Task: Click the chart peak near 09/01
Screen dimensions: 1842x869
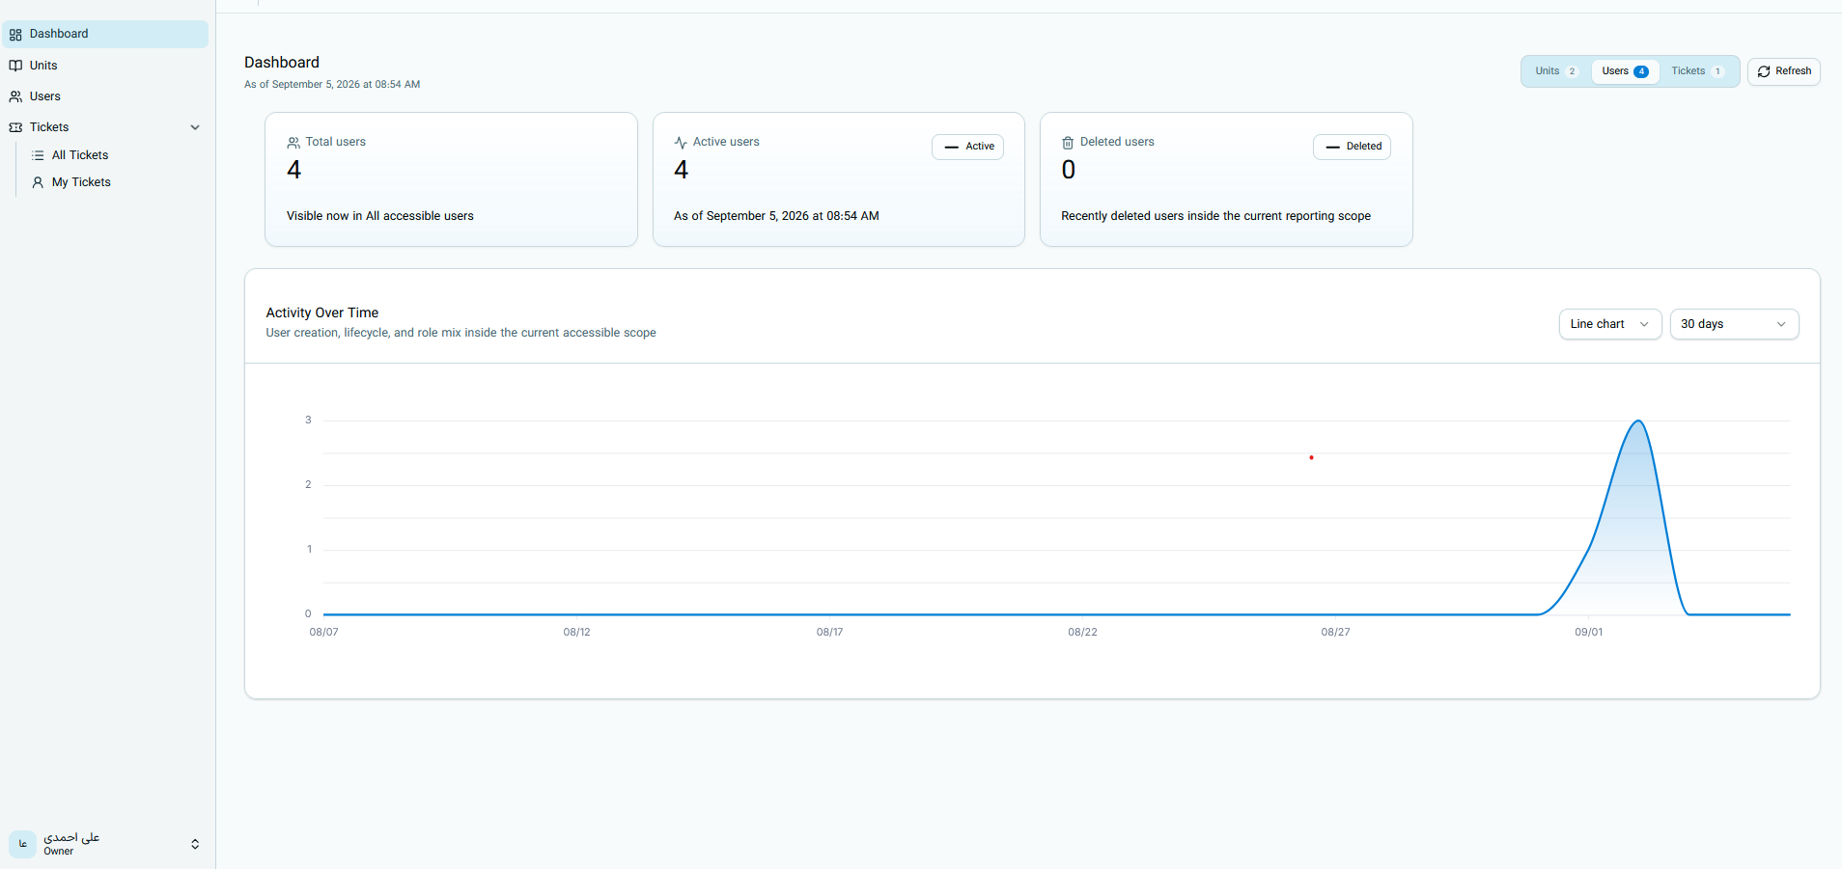Action: [x=1638, y=421]
